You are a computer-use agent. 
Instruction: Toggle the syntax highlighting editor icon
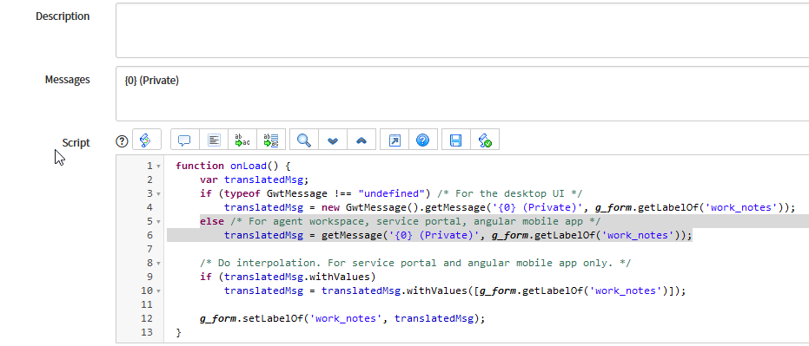(147, 140)
